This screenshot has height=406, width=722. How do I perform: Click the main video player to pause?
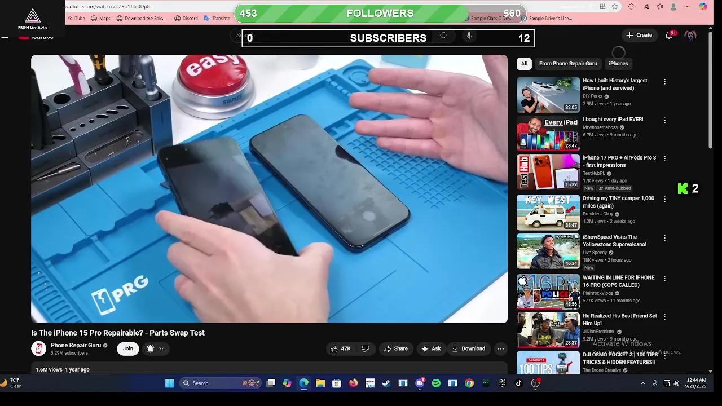click(269, 189)
